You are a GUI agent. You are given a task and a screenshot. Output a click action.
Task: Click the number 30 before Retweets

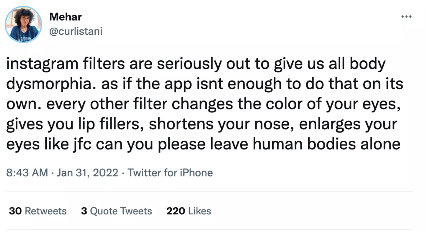(x=15, y=211)
